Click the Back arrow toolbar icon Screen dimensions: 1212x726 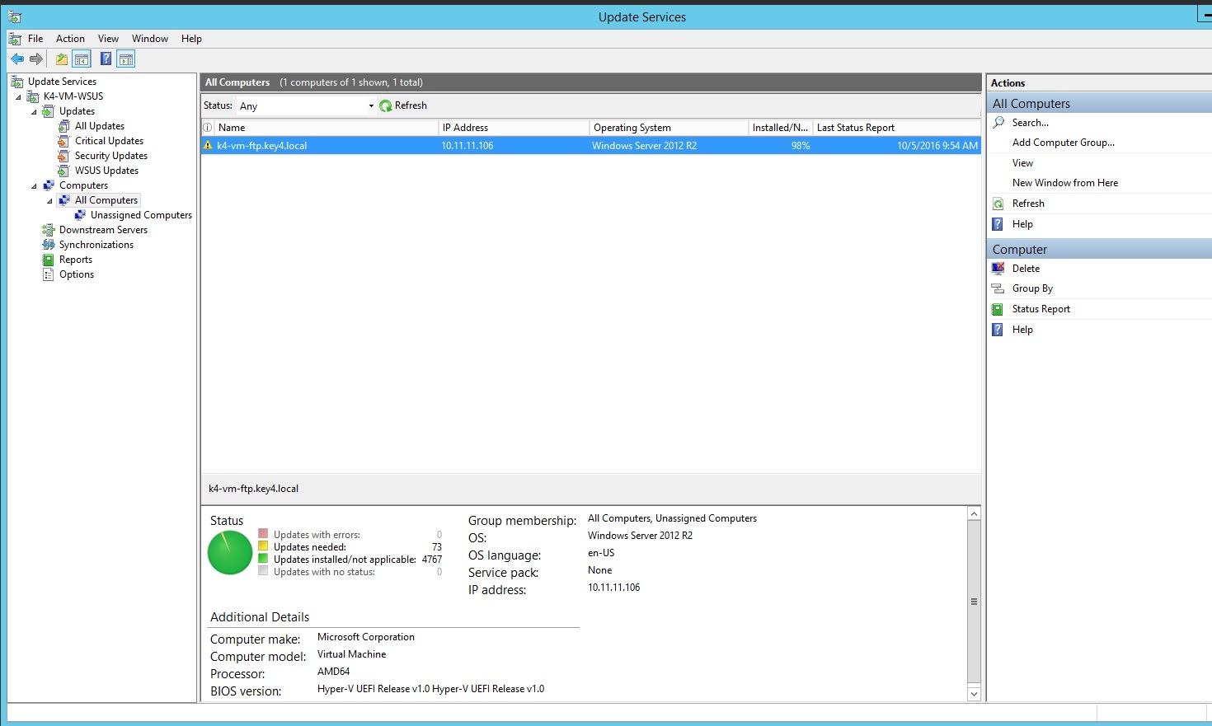click(16, 59)
